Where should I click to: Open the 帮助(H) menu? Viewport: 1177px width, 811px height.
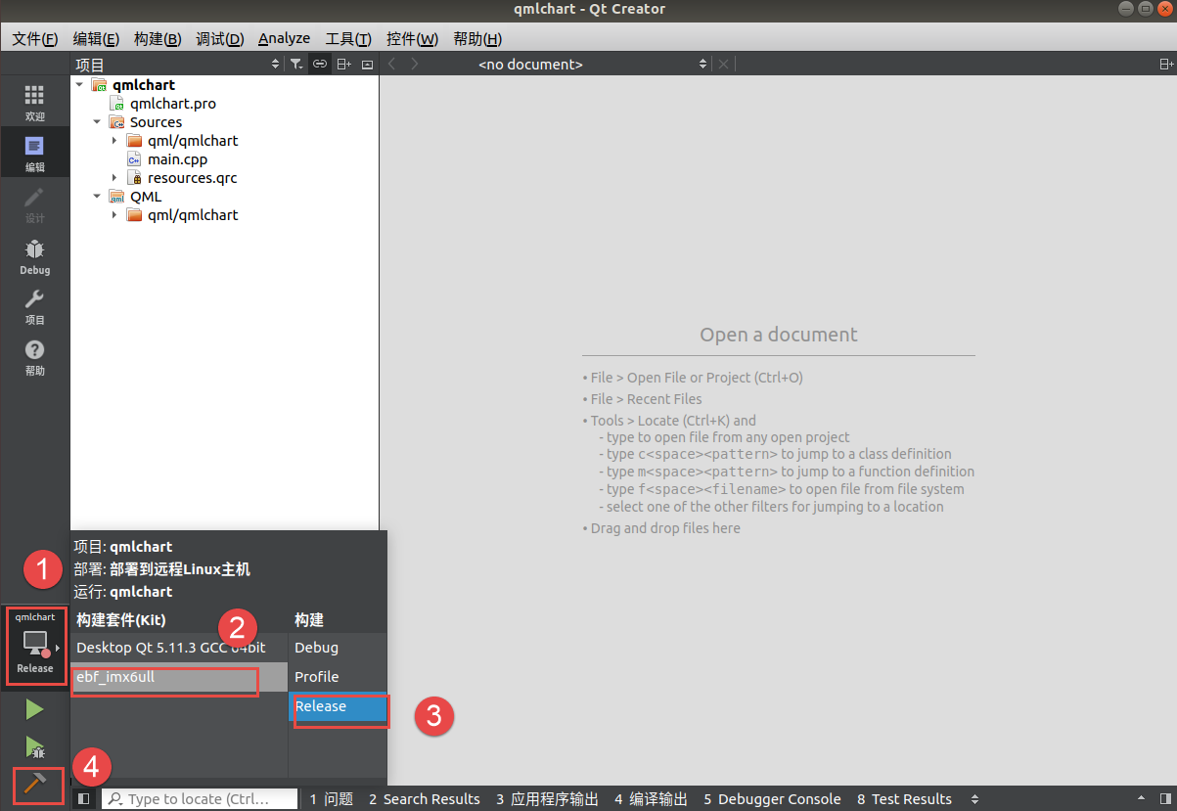[x=477, y=39]
